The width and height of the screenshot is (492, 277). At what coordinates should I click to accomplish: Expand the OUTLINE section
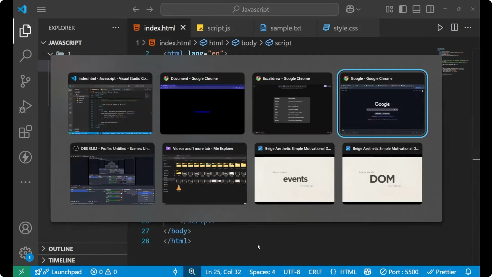pyautogui.click(x=61, y=249)
